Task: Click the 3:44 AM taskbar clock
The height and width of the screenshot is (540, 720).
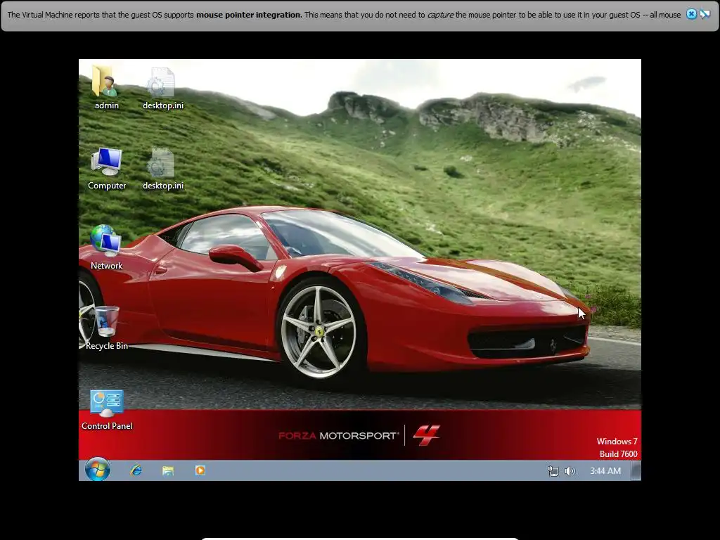Action: pos(605,471)
